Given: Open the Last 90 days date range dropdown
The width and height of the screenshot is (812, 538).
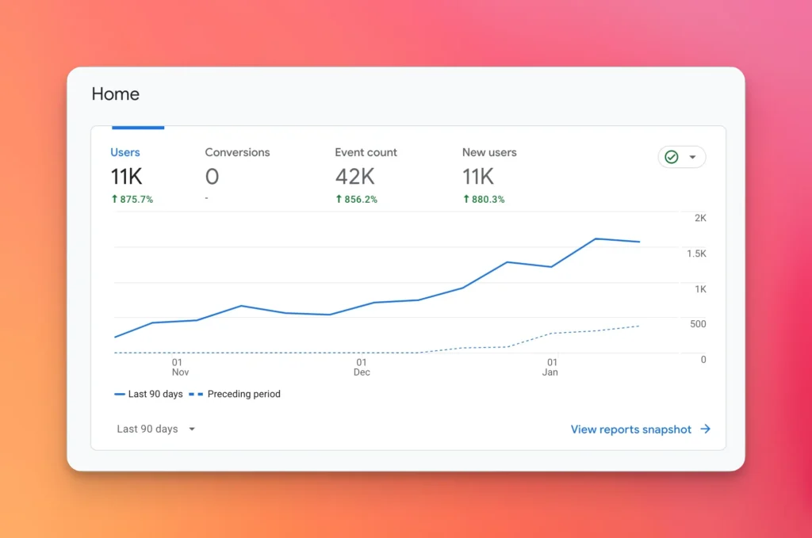Looking at the screenshot, I should 148,429.
